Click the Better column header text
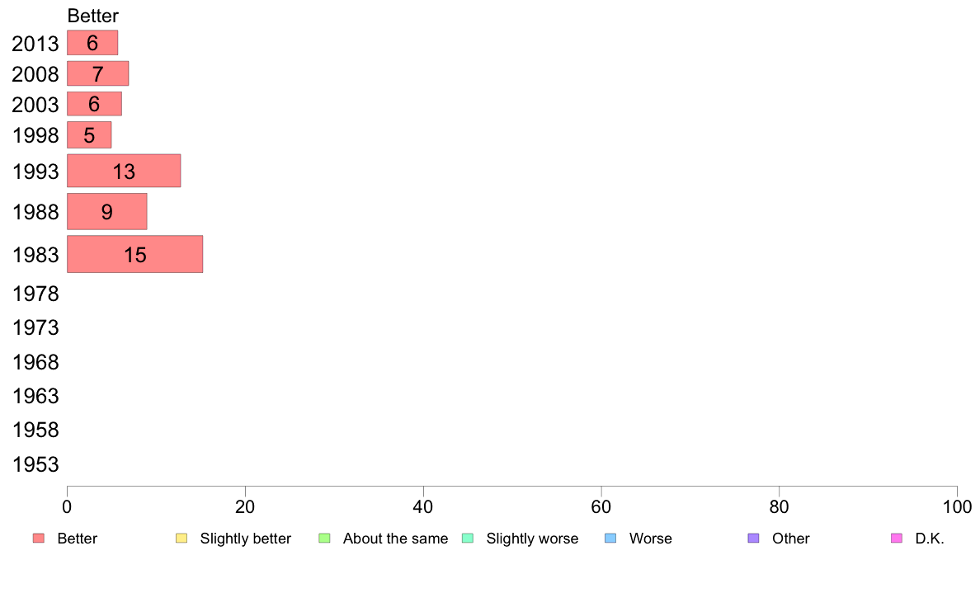The image size is (980, 607). pyautogui.click(x=93, y=16)
